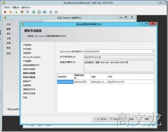Expand the SQL Server instance name dropdown
Image resolution: width=168 pixels, height=132 pixels.
[153, 52]
